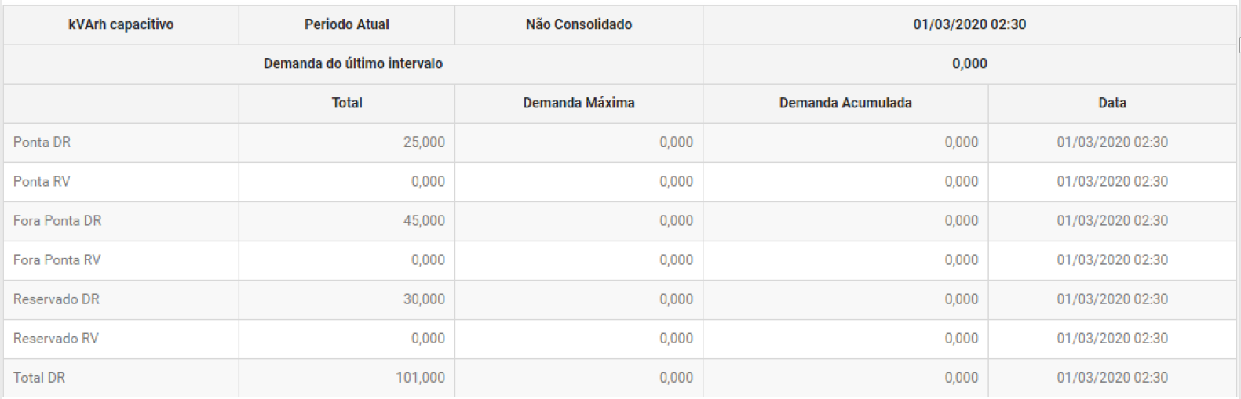The width and height of the screenshot is (1241, 399).
Task: Select the Ponta RV row label
Action: [42, 181]
